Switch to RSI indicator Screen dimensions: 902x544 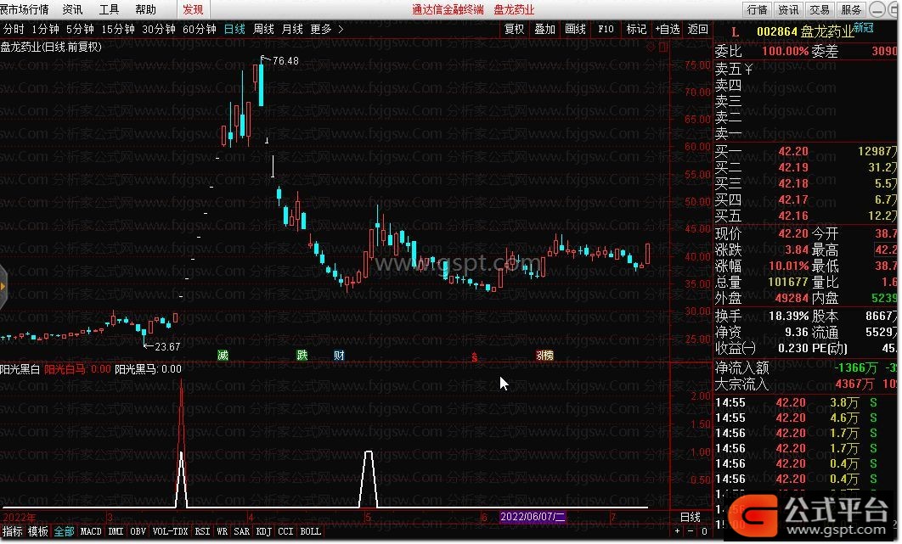coord(202,531)
